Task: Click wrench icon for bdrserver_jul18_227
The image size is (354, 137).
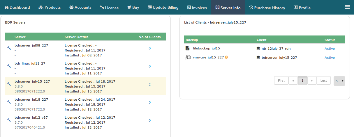Action: point(9,102)
